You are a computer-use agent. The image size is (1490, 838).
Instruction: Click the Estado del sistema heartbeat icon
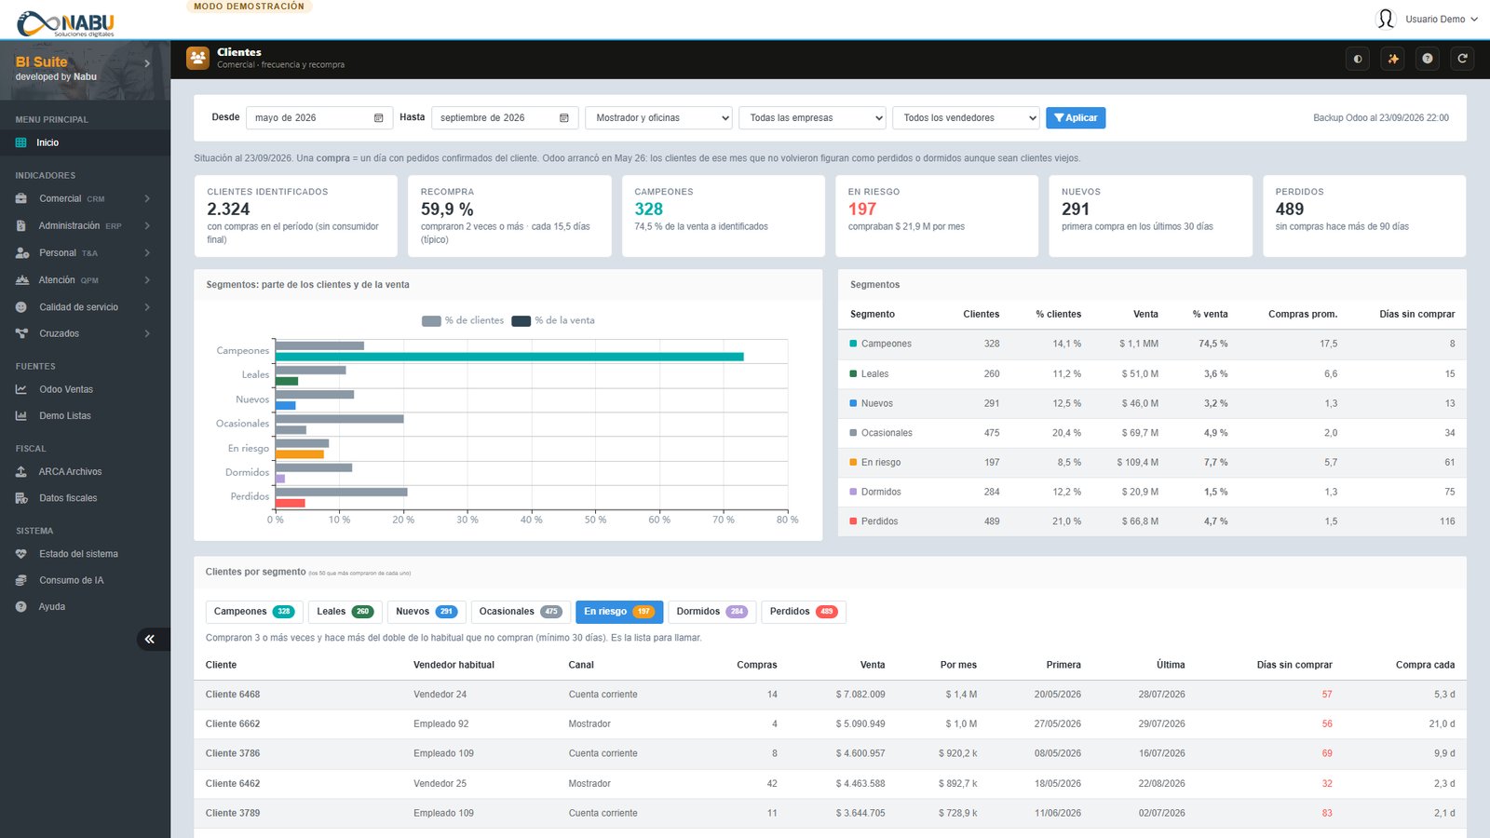pyautogui.click(x=21, y=554)
